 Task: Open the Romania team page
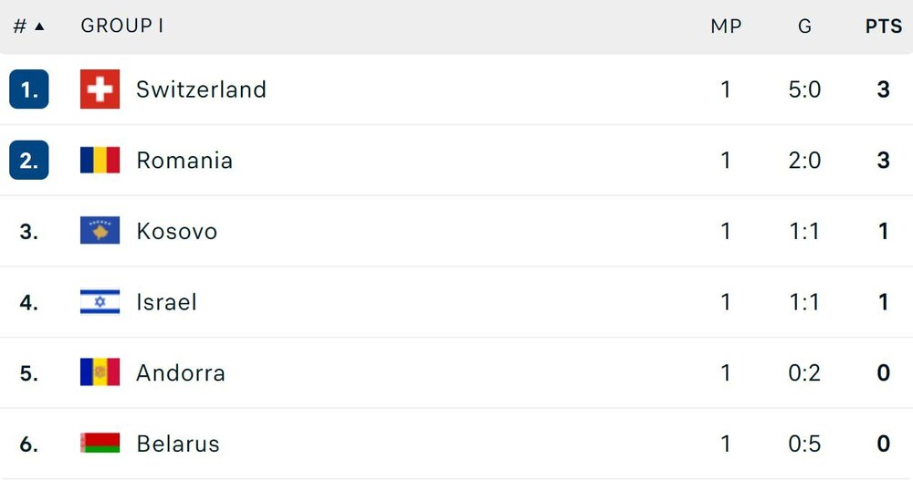point(184,161)
